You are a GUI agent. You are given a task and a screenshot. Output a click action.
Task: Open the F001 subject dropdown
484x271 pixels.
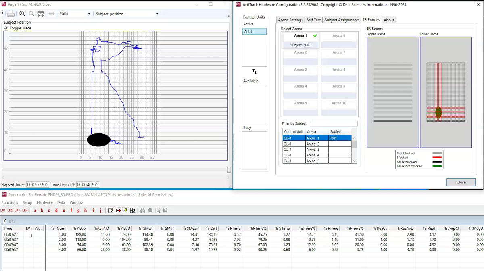[89, 14]
